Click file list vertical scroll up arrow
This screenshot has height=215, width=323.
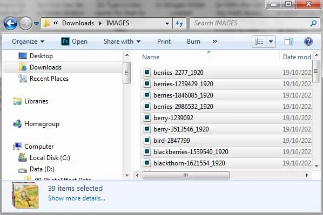click(317, 55)
